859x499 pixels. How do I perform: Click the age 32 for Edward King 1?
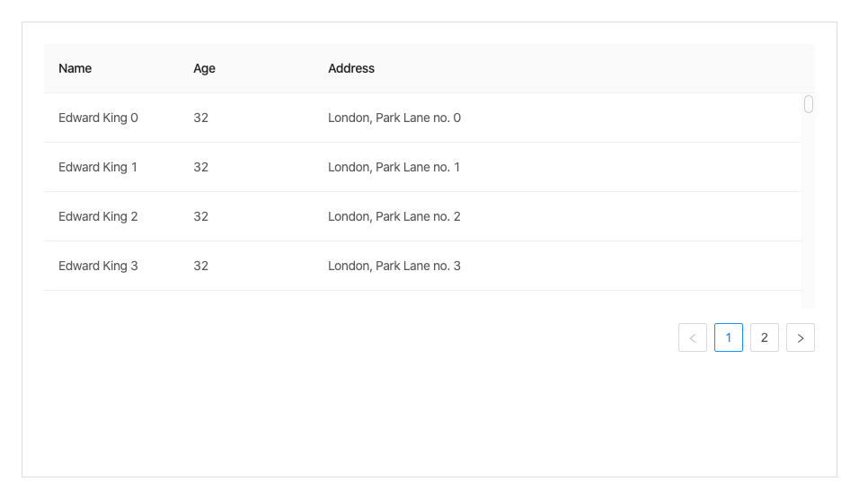(200, 167)
